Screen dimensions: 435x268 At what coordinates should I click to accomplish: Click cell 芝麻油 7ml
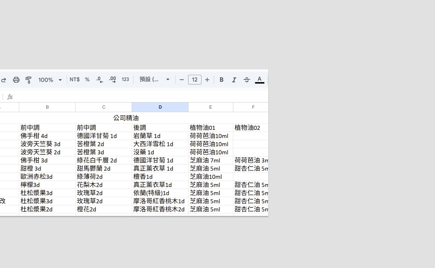[x=211, y=160]
